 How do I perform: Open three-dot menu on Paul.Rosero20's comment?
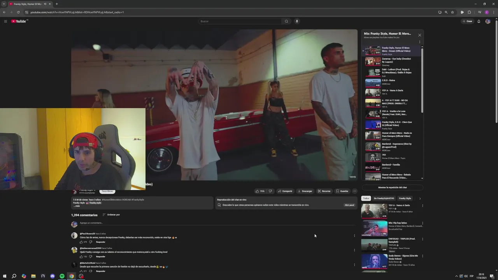(x=354, y=235)
